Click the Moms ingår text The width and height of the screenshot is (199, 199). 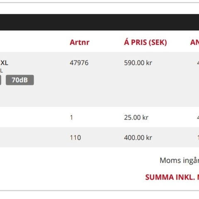(x=180, y=161)
